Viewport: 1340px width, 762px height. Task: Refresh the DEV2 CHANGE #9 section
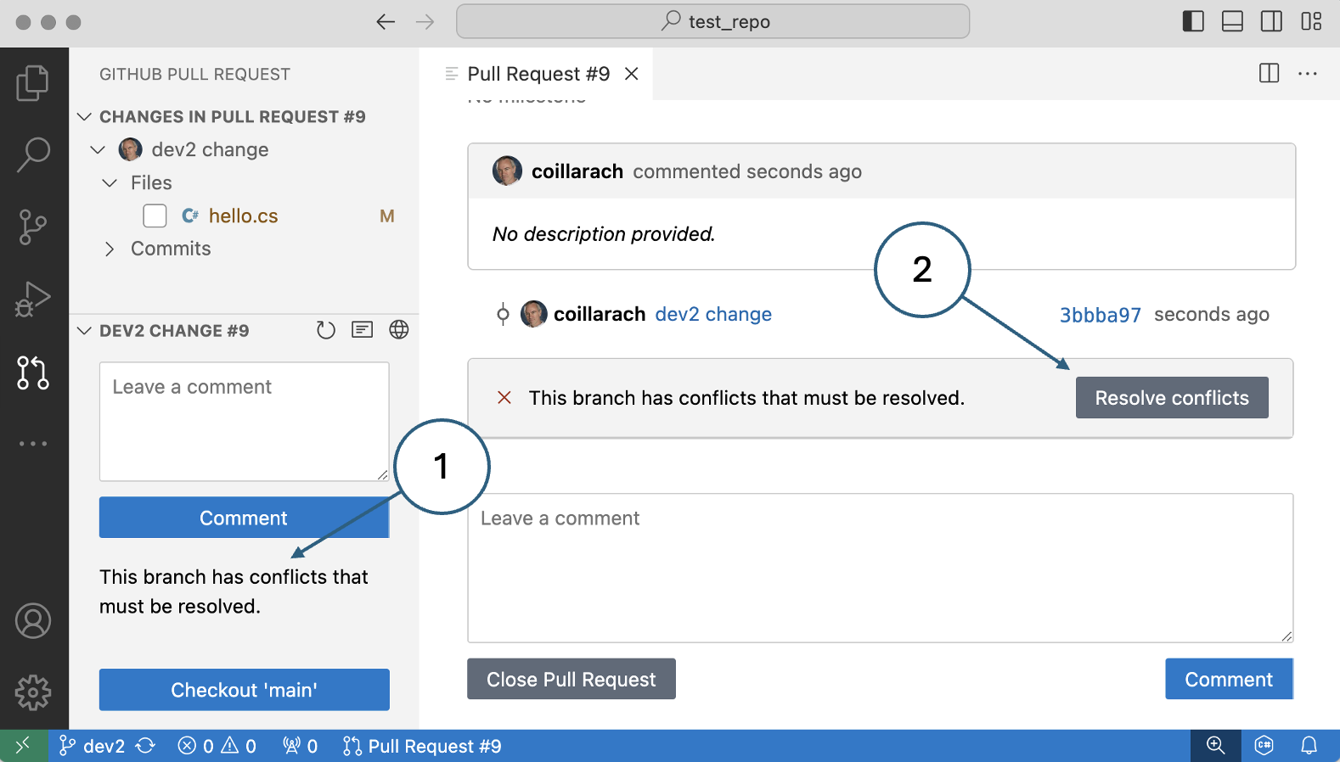[x=325, y=330]
